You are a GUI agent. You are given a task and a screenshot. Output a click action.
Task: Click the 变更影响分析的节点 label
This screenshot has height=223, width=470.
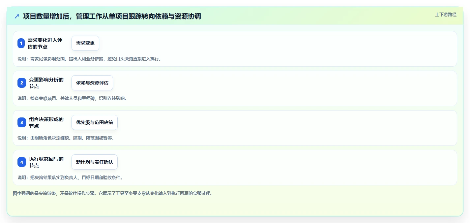46,83
